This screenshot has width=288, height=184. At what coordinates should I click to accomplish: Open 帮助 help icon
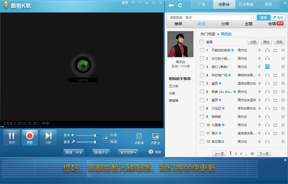pos(151,152)
